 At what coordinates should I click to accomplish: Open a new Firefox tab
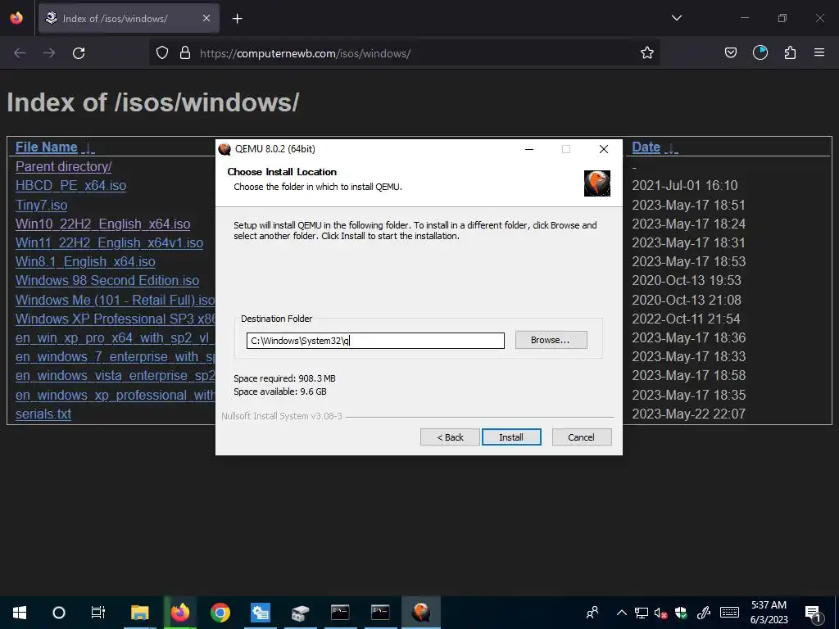237,19
